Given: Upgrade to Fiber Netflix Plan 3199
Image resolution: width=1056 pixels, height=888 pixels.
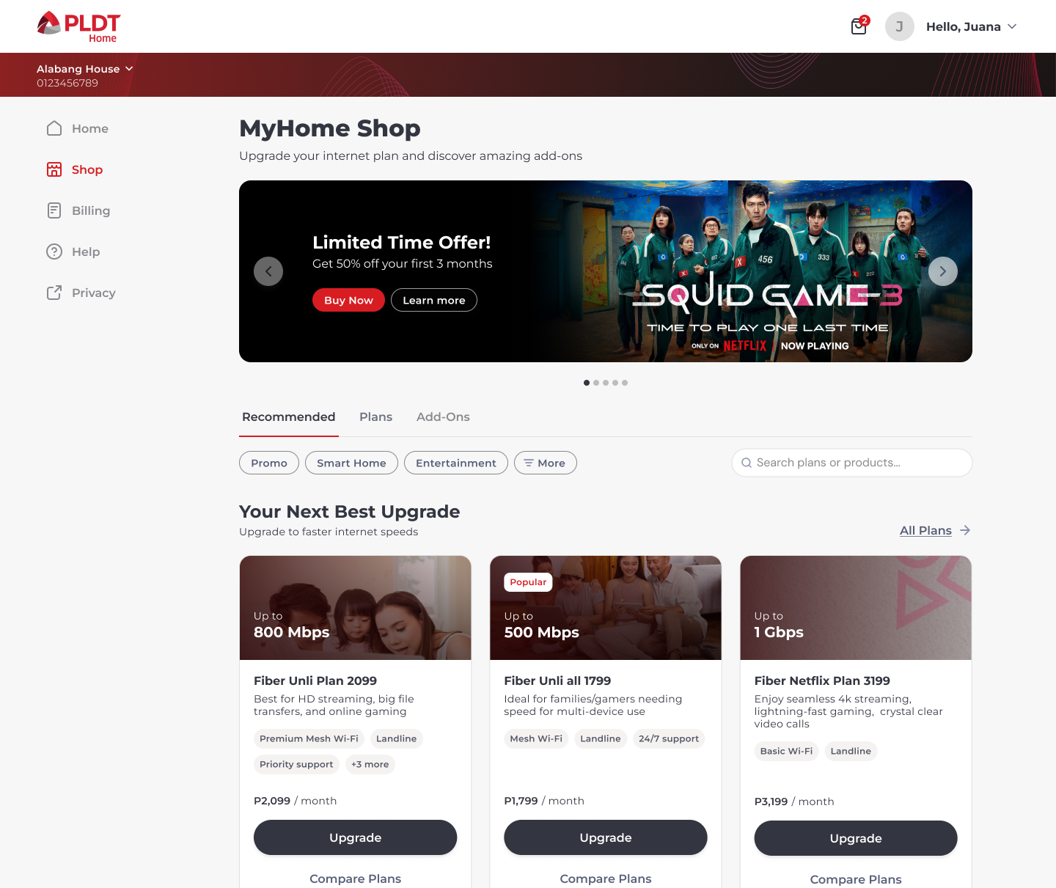Looking at the screenshot, I should pos(856,838).
